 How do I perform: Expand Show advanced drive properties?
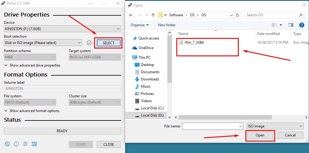coord(32,65)
